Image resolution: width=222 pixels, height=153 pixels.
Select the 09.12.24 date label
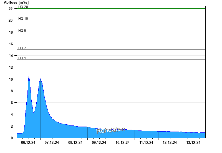[x=99, y=142]
